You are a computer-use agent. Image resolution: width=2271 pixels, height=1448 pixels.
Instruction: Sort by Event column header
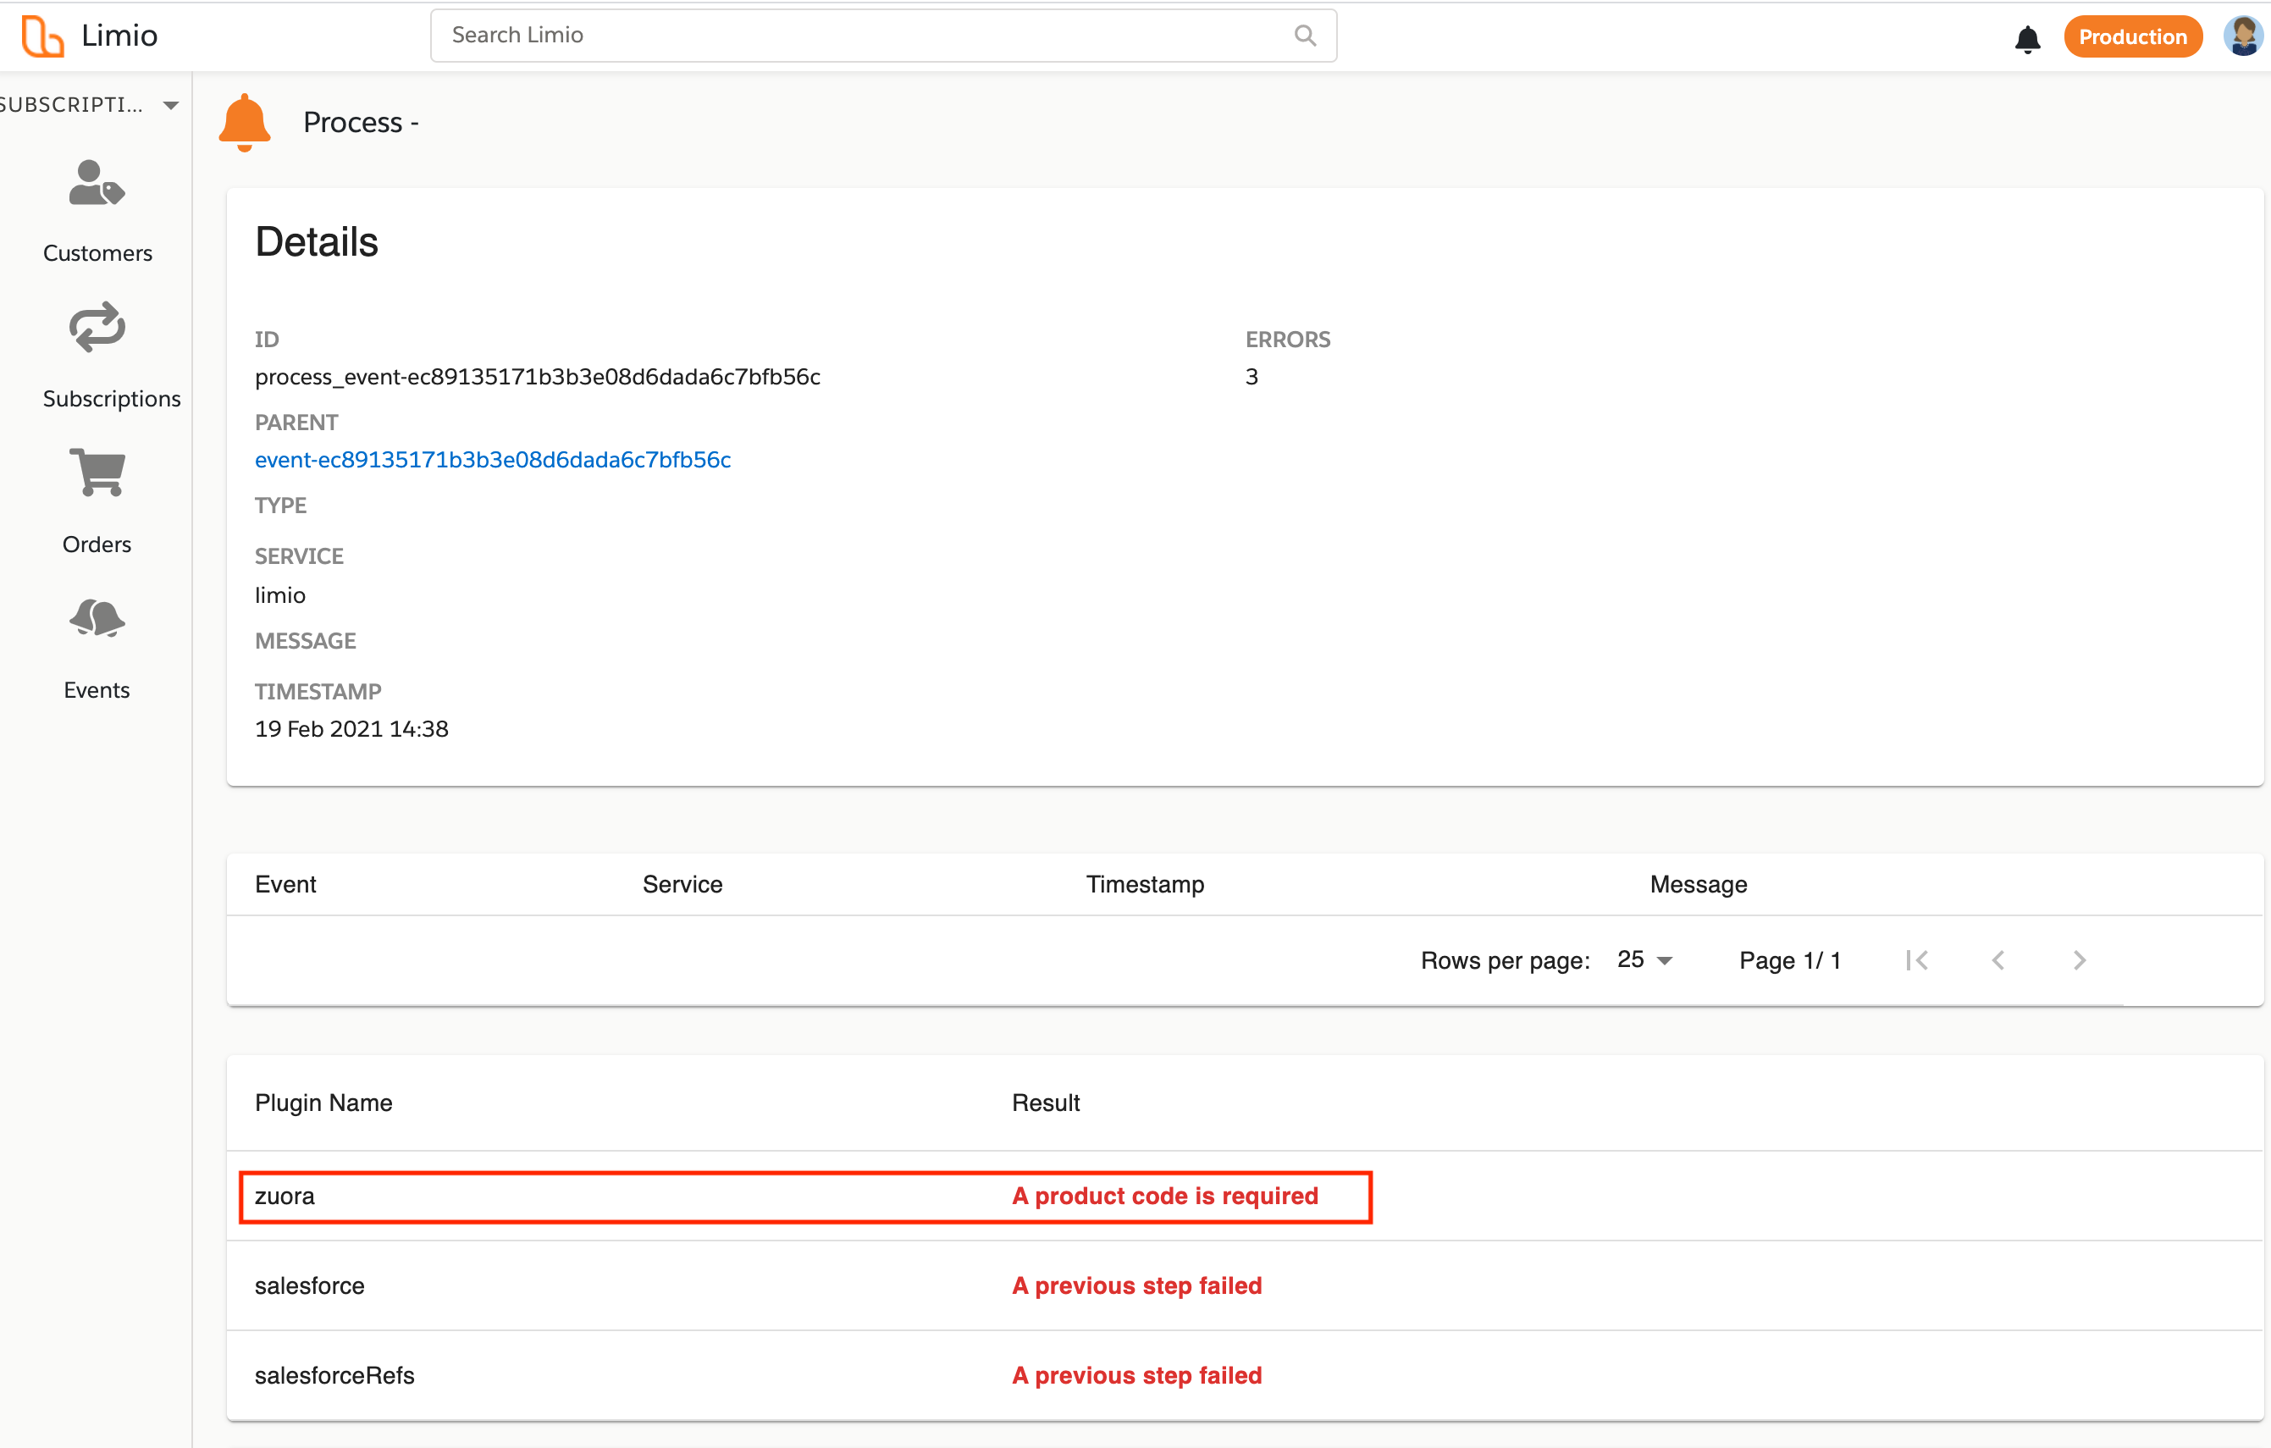(285, 885)
